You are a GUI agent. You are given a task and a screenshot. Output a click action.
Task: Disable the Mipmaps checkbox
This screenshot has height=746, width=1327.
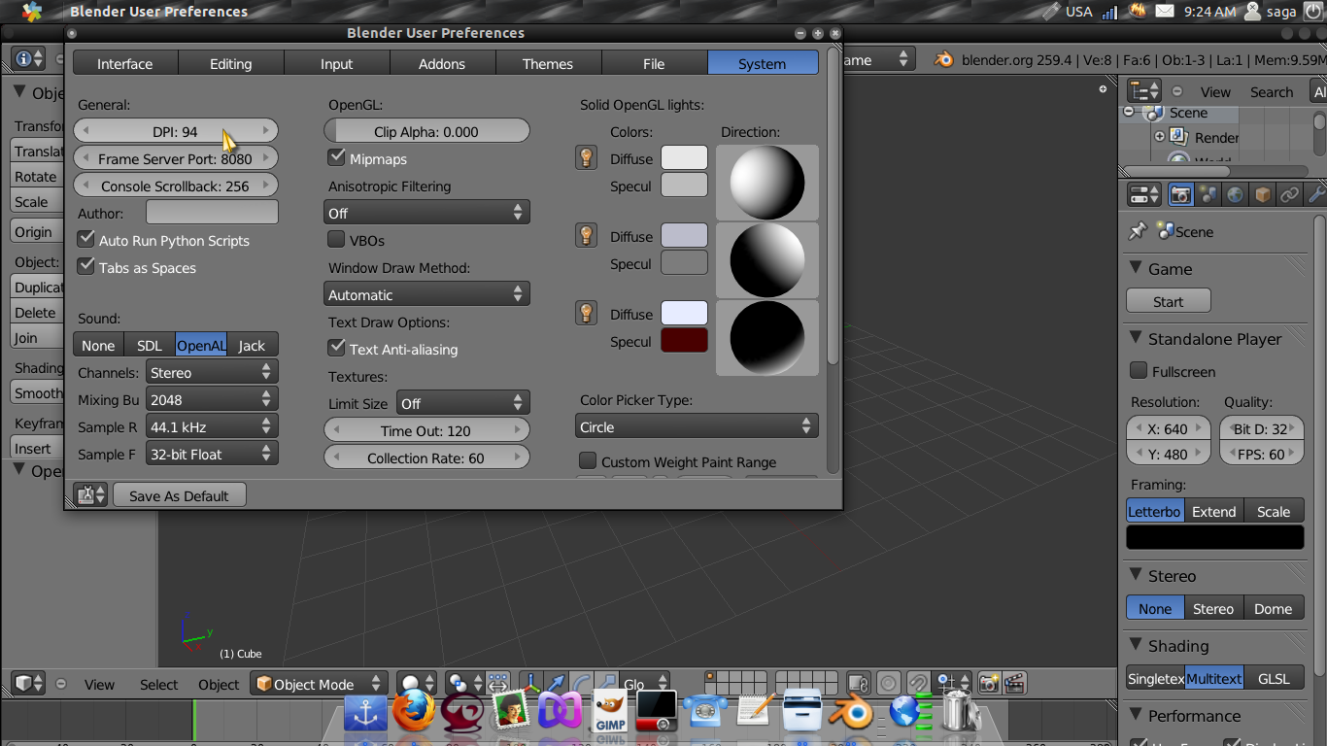point(337,157)
